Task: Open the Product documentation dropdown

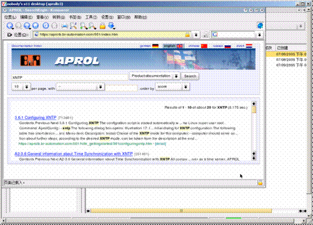Action: tap(155, 76)
